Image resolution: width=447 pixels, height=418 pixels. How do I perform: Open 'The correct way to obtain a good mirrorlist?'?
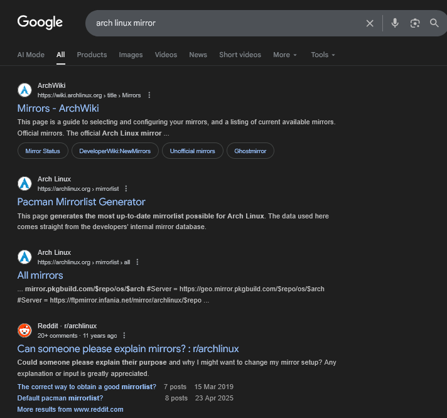[x=87, y=387]
